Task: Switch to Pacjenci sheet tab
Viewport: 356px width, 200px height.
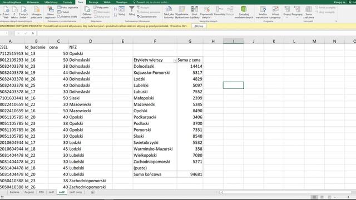Action: [29, 192]
